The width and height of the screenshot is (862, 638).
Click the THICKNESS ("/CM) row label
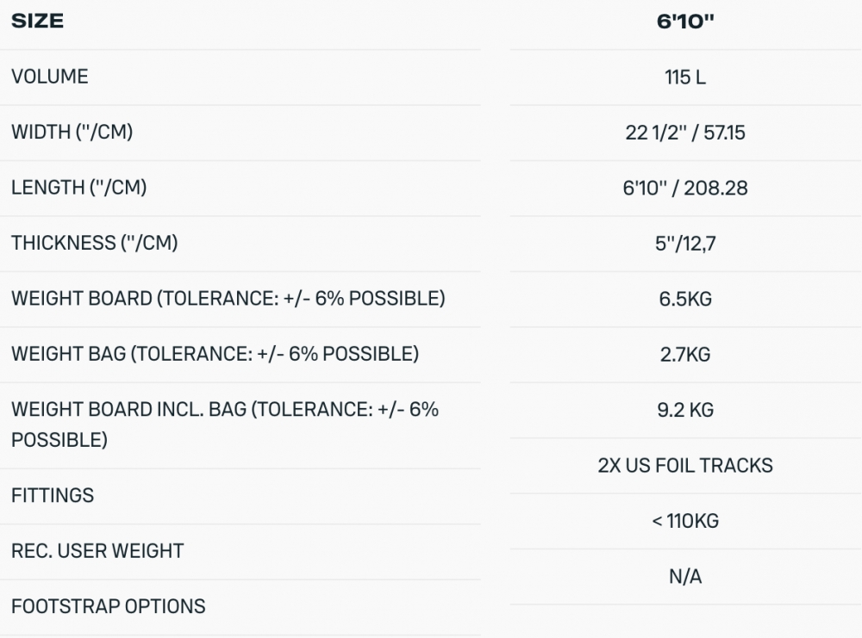95,243
